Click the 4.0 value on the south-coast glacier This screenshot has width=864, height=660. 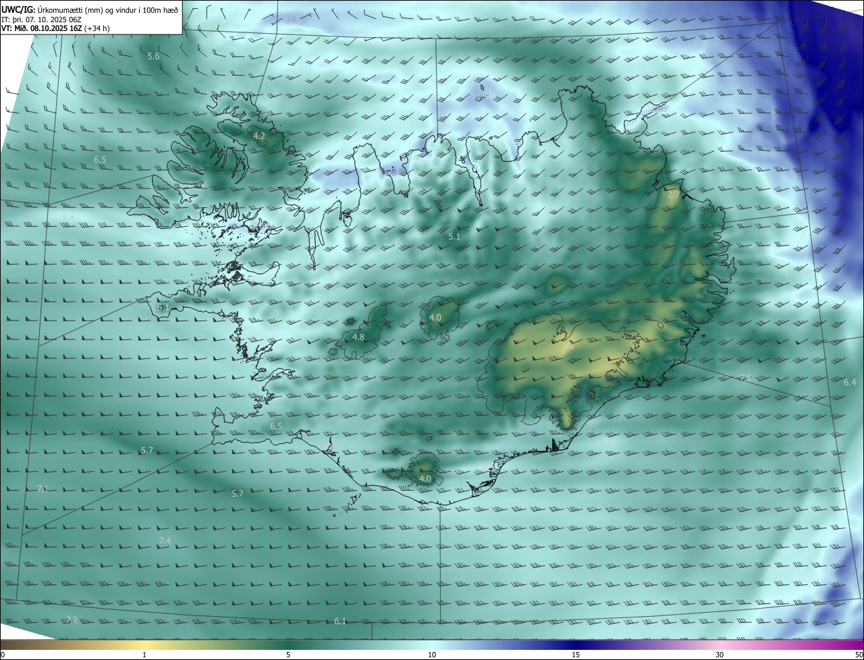coord(425,479)
